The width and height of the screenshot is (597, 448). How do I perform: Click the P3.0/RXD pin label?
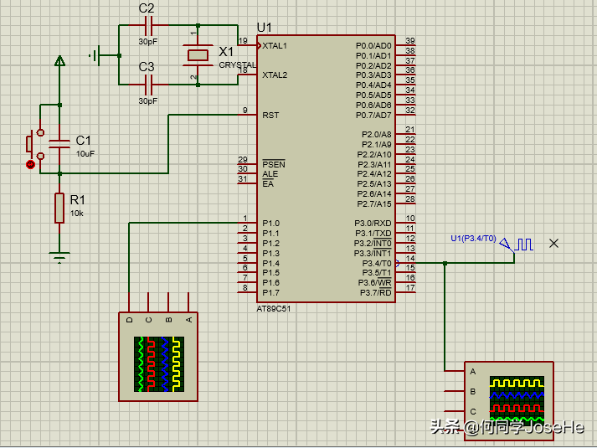click(x=373, y=223)
